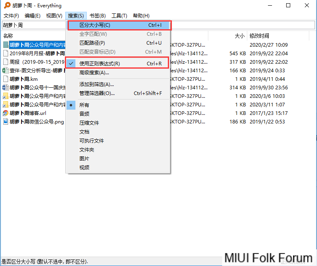Expand the 工具(T) menu
Screen dimensions: 317x266
pos(119,16)
